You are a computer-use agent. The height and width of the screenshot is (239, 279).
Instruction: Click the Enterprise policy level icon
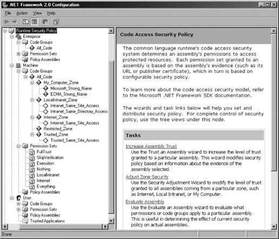click(18, 37)
